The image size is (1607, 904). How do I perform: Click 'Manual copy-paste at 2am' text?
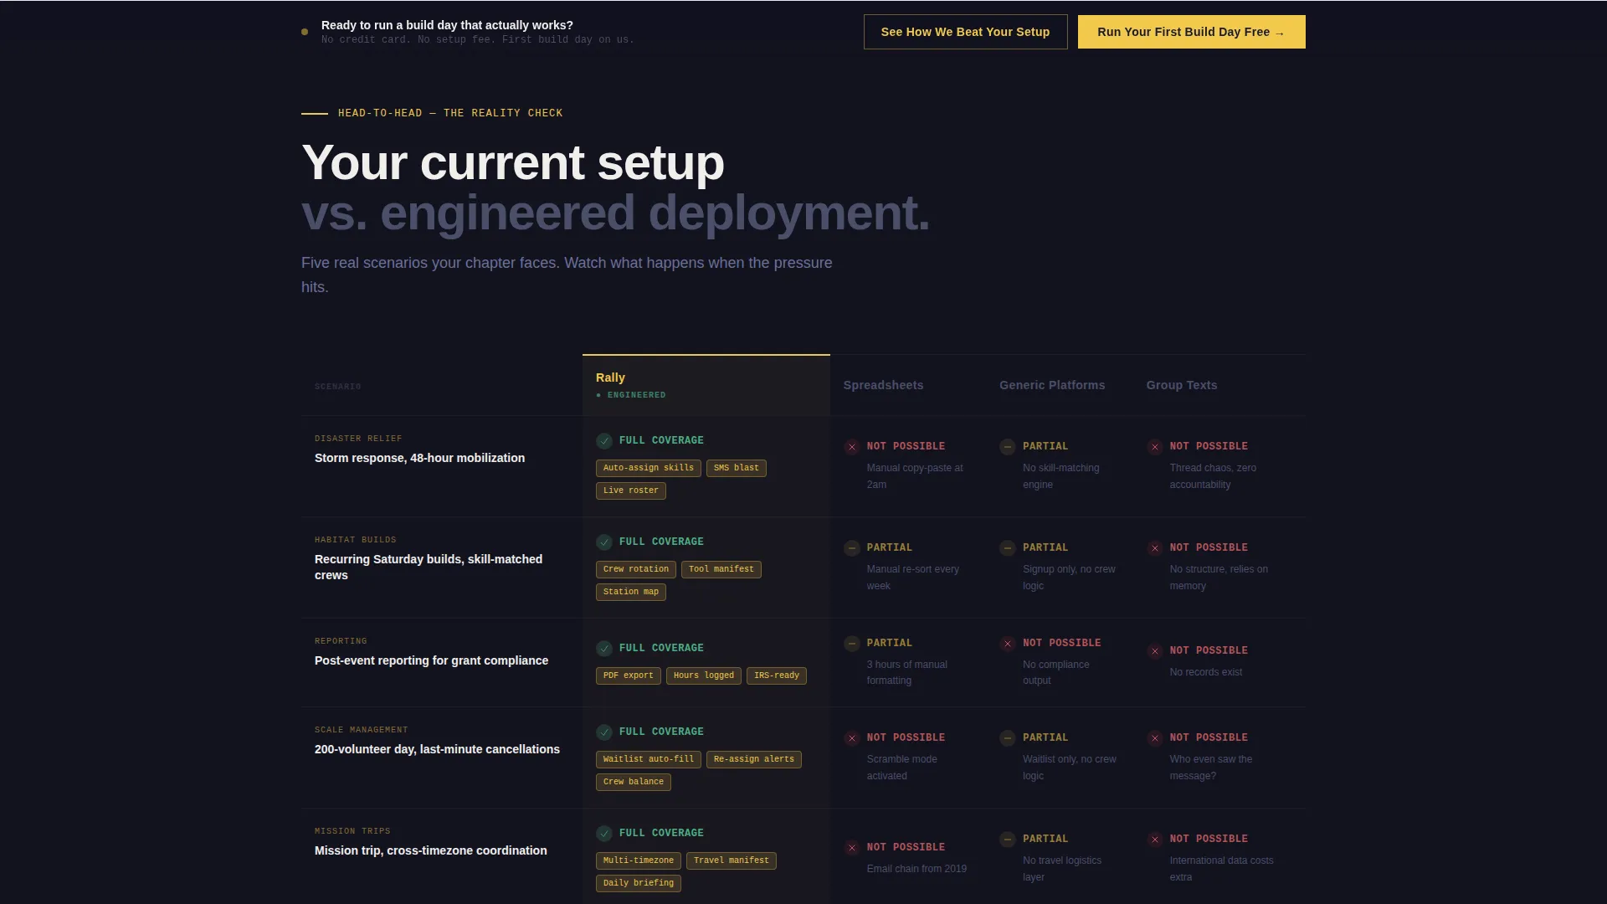point(915,476)
